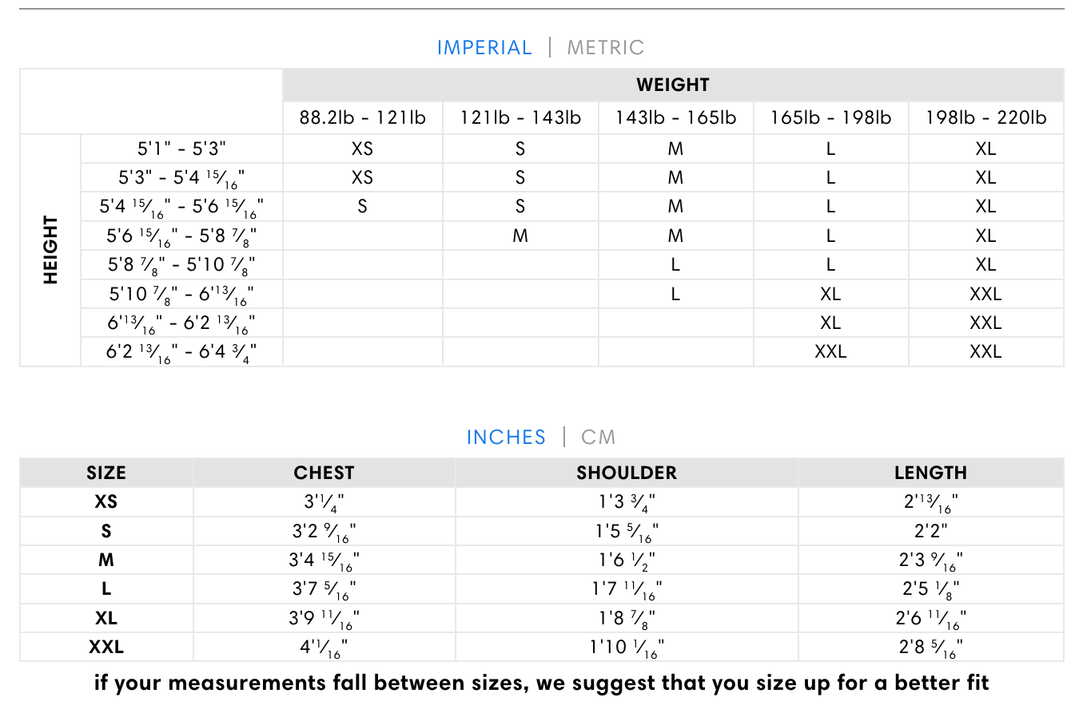Viewport: 1079px width, 701px height.
Task: Click the 165lb - 198lb column header
Action: click(x=830, y=118)
